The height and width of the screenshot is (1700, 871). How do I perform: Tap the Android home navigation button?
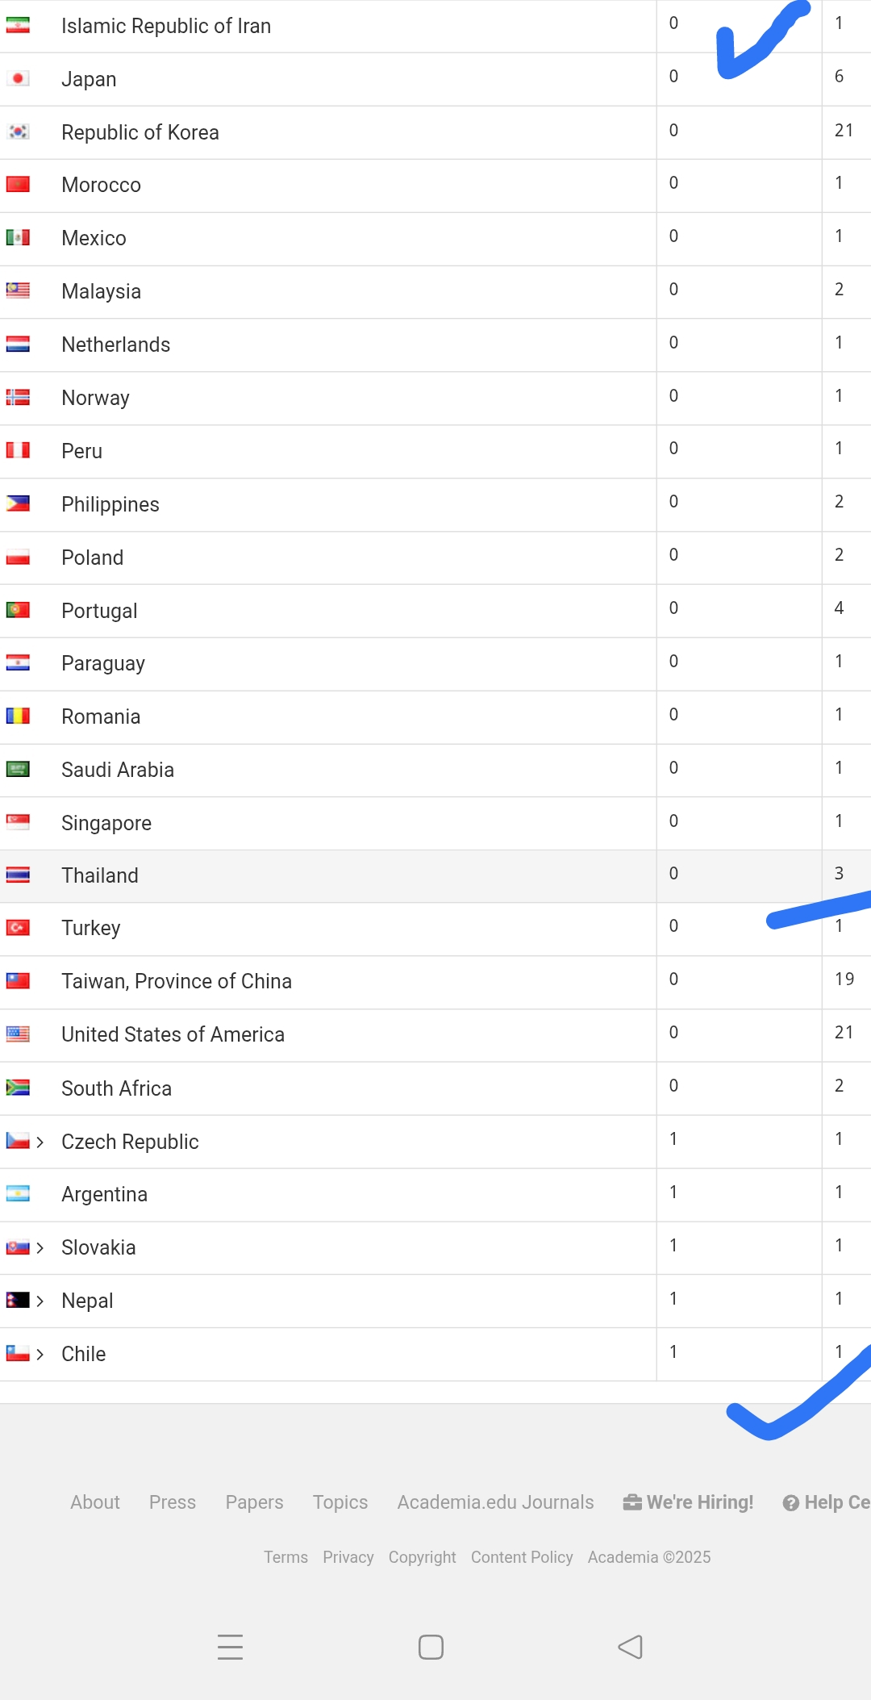tap(431, 1647)
